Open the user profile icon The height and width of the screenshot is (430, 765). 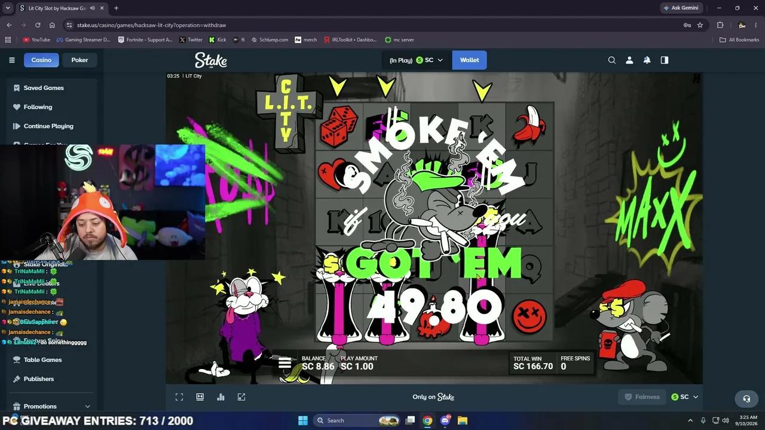pyautogui.click(x=629, y=60)
